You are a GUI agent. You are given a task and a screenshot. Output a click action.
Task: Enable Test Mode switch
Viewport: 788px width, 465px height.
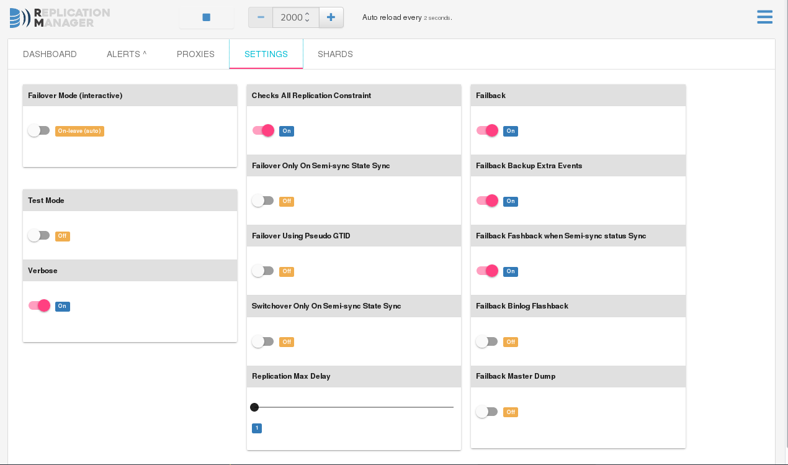(38, 235)
